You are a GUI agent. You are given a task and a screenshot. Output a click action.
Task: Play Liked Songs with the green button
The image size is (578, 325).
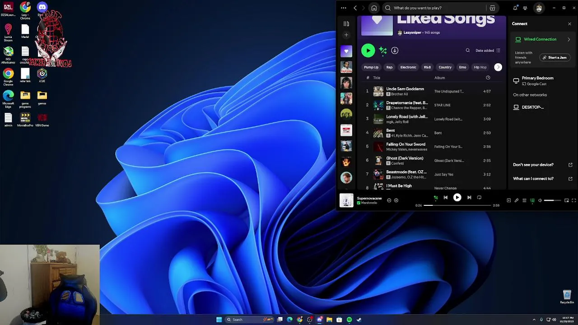click(368, 51)
